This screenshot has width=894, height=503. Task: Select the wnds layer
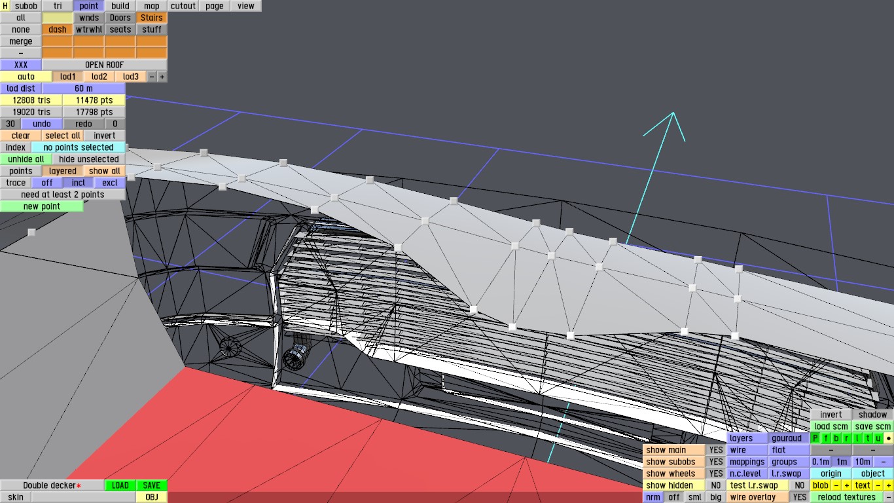(x=89, y=18)
